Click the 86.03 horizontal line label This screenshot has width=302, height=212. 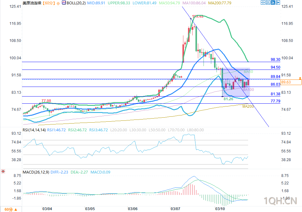pyautogui.click(x=275, y=84)
